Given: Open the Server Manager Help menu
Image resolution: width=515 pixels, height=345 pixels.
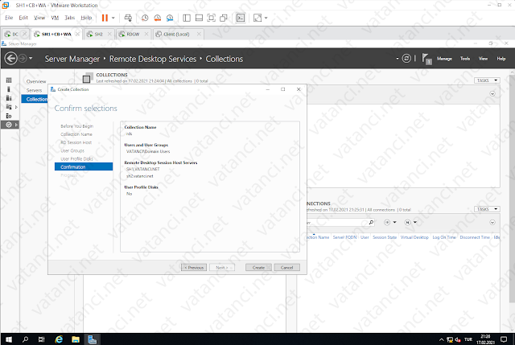Looking at the screenshot, I should (x=501, y=59).
